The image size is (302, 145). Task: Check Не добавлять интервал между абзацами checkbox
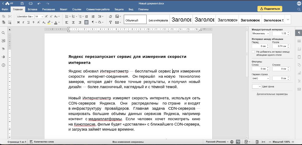(253, 52)
